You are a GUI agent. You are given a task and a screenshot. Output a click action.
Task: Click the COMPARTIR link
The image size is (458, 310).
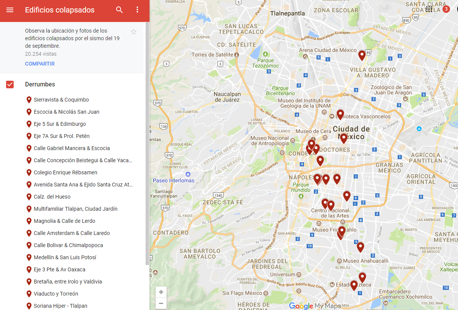(40, 64)
